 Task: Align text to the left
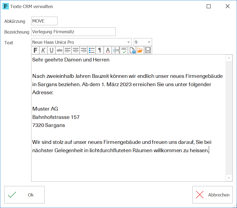[x=67, y=50]
